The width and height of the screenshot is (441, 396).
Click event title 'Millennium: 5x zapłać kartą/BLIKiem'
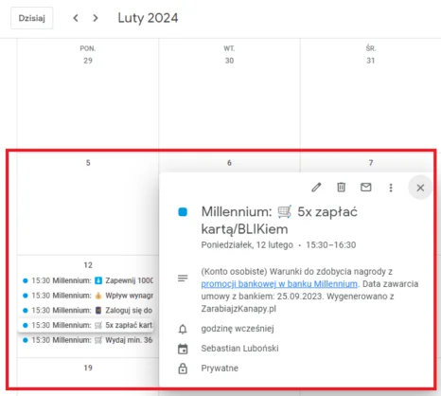(279, 221)
